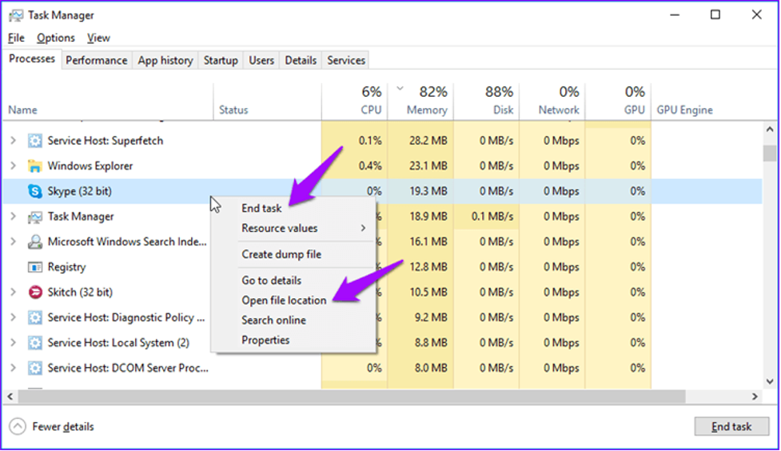This screenshot has width=781, height=451.
Task: Switch to the Services tab
Action: pos(346,60)
